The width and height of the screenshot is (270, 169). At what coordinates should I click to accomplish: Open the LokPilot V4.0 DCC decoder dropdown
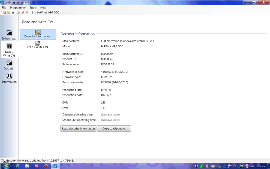point(49,12)
